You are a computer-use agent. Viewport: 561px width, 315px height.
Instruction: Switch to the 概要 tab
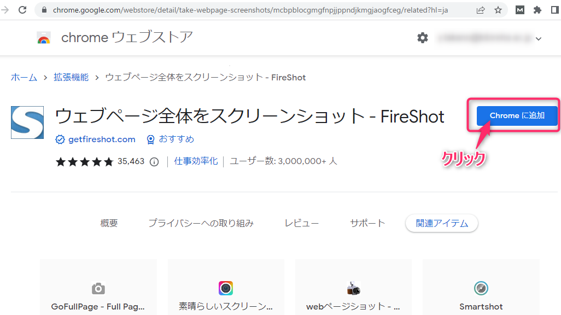pyautogui.click(x=108, y=223)
